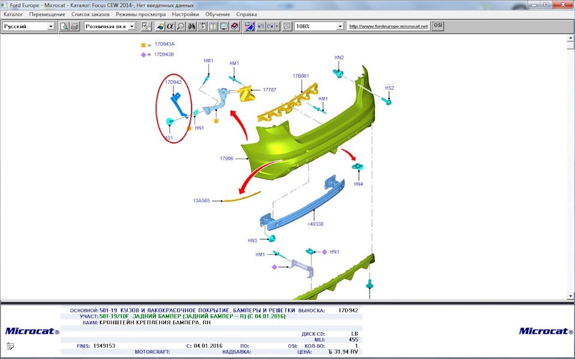Screen dimensions: 575x359
Task: Click the КРОНШТЕЙН КРЕПЛЕНИЯ БАМПЕРА, RH name
Action: (155, 323)
